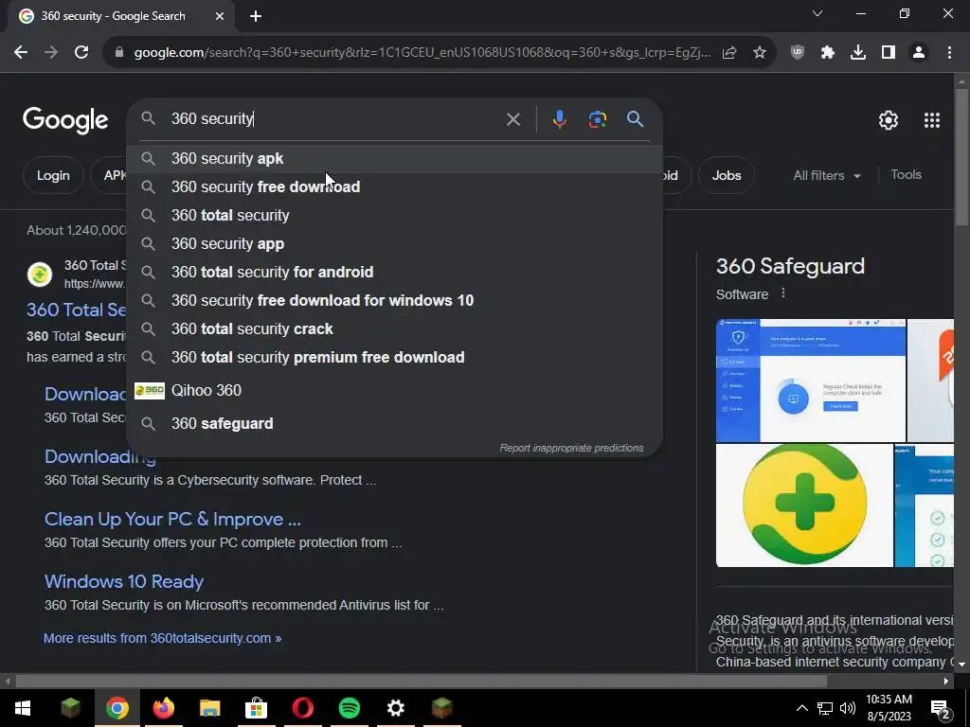This screenshot has height=727, width=970.
Task: Pick suggestion 360 total security for android
Action: point(394,272)
